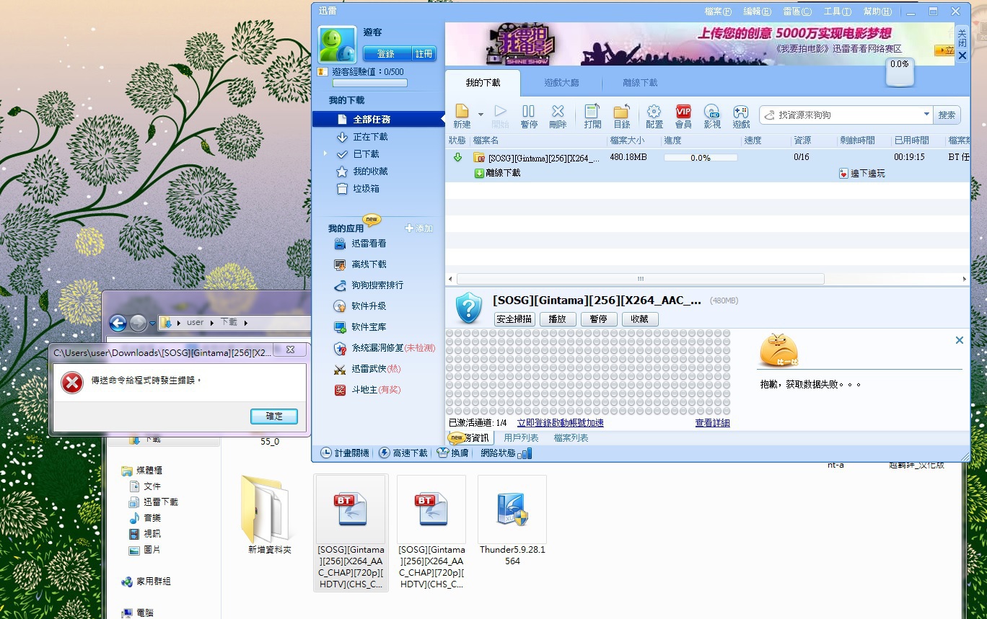987x619 pixels.
Task: Switch to the 用戶列表 tab
Action: (x=521, y=438)
